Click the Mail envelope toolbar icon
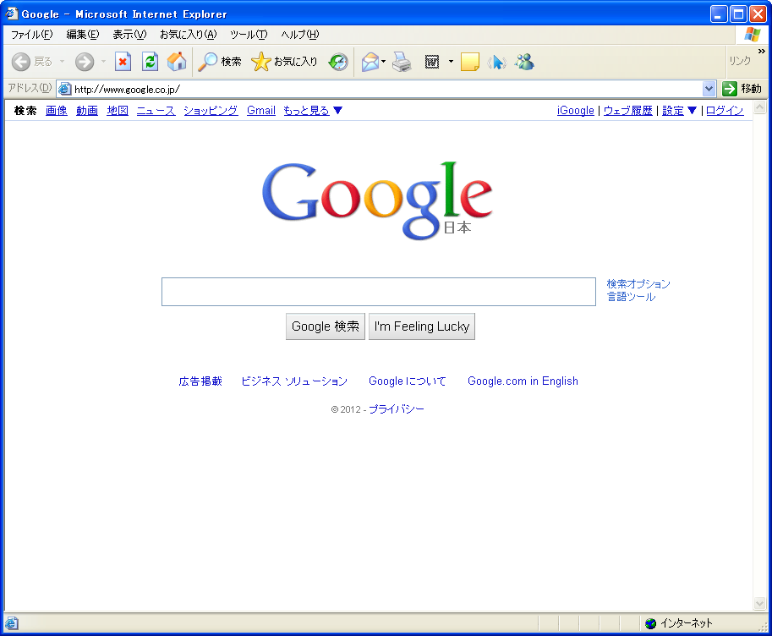The width and height of the screenshot is (772, 636). (x=370, y=62)
